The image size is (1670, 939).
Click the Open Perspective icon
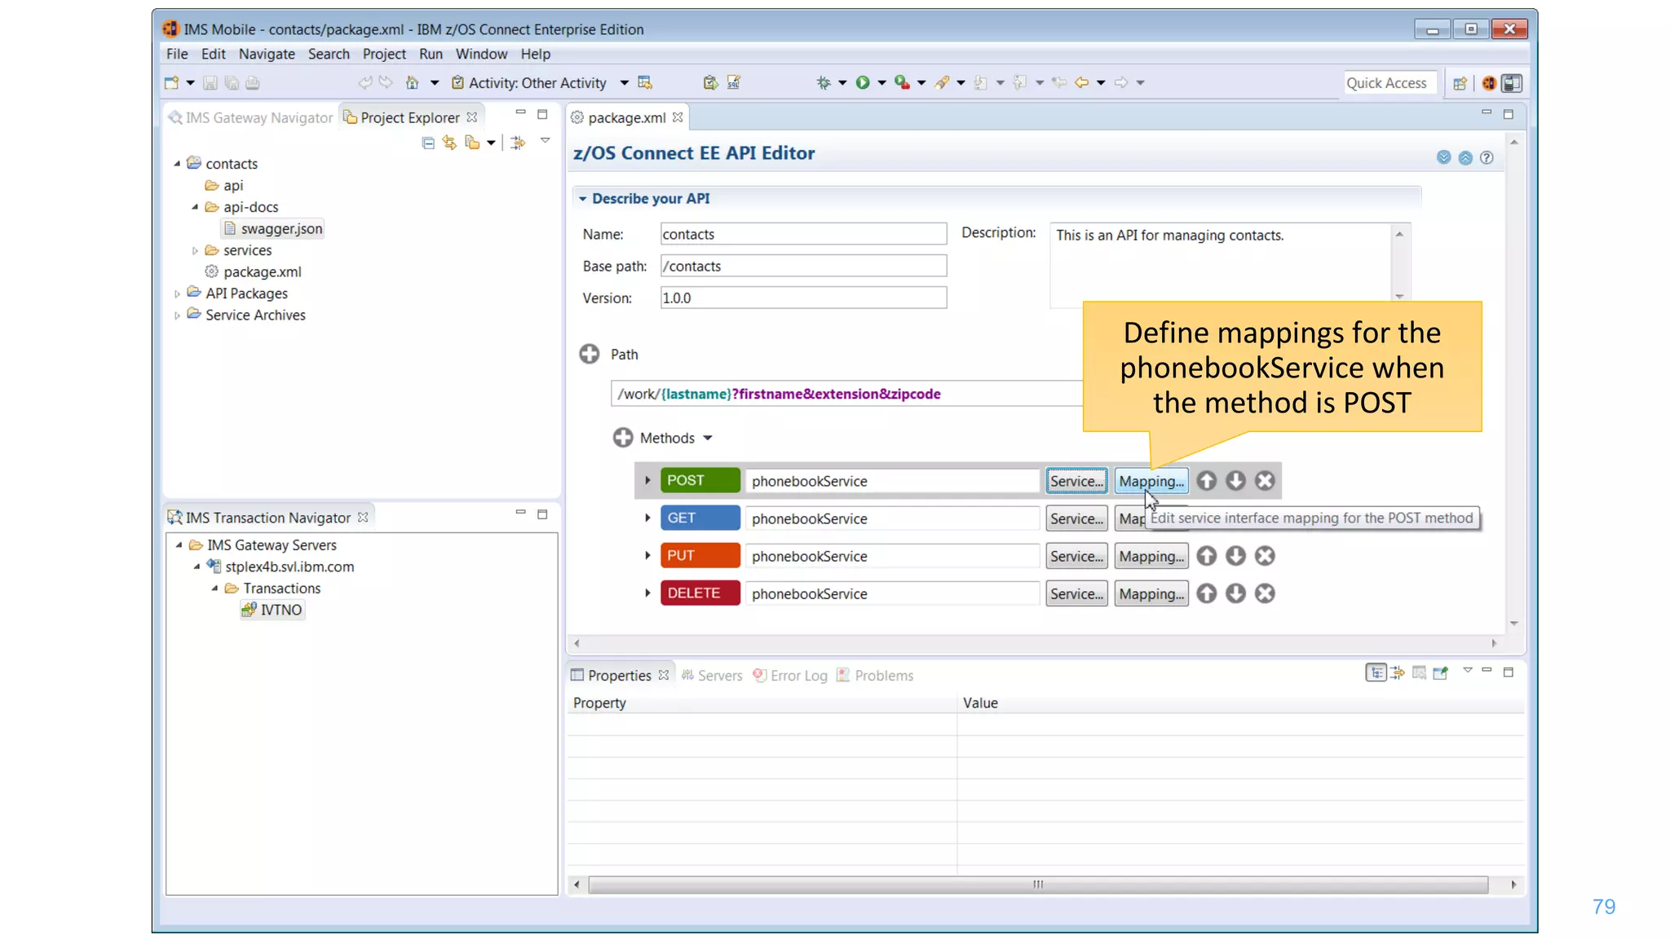coord(1460,83)
